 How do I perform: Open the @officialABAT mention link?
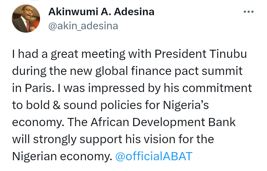tap(154, 156)
